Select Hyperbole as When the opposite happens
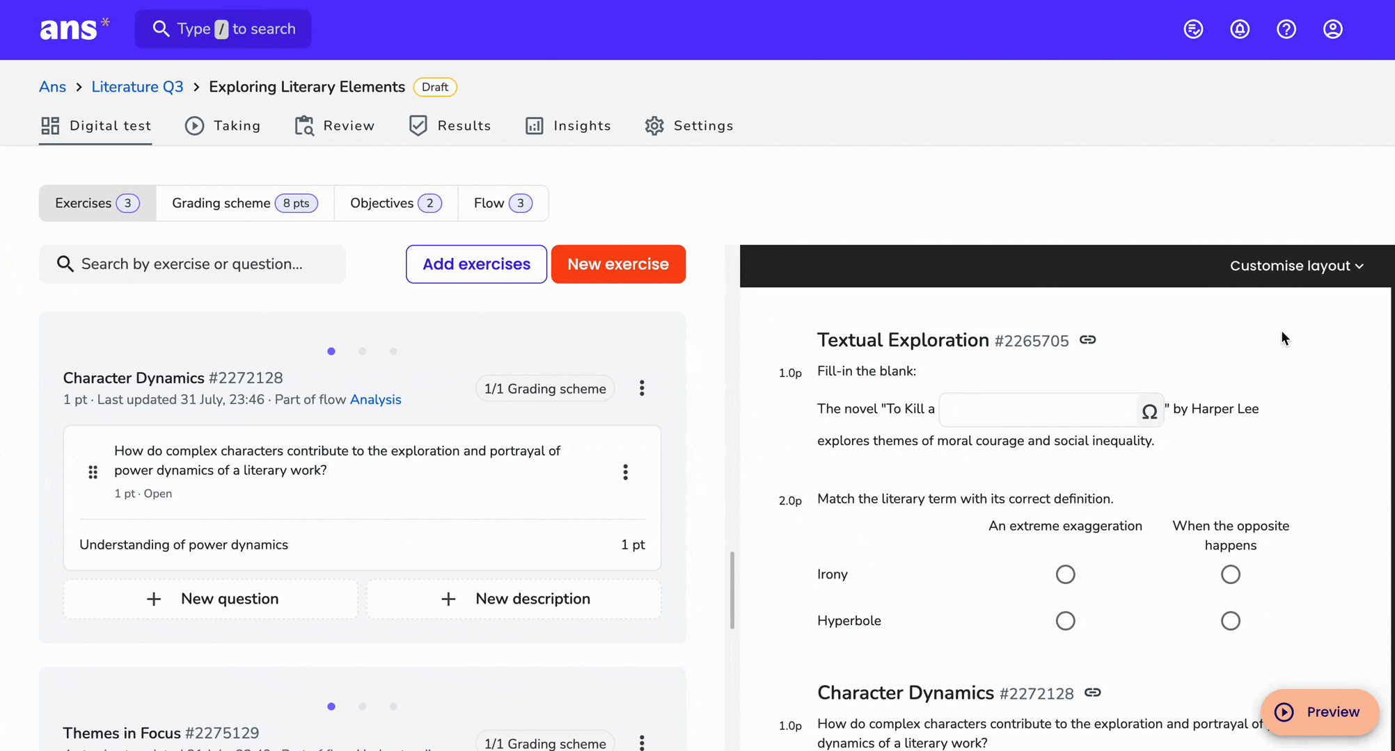Image resolution: width=1395 pixels, height=751 pixels. tap(1230, 621)
